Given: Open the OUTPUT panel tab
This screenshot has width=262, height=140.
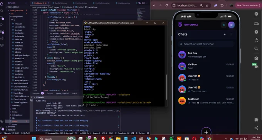Looking at the screenshot, I should [50, 93].
